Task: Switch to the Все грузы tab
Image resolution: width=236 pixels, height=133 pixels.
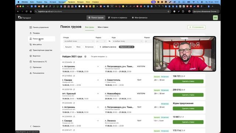Action: 89,27
